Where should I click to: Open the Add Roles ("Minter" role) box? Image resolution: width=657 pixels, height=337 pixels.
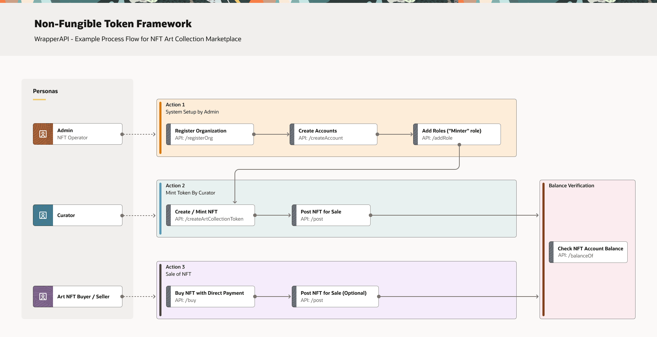(457, 134)
